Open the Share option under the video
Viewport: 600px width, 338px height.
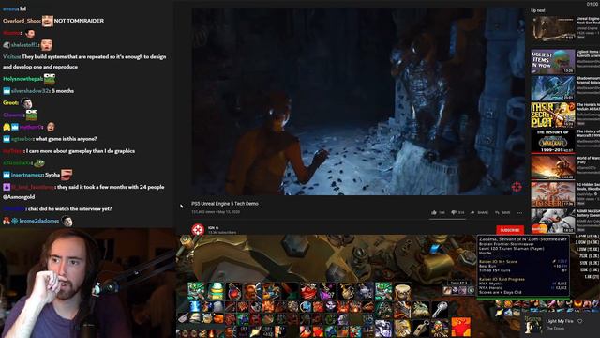(x=479, y=212)
